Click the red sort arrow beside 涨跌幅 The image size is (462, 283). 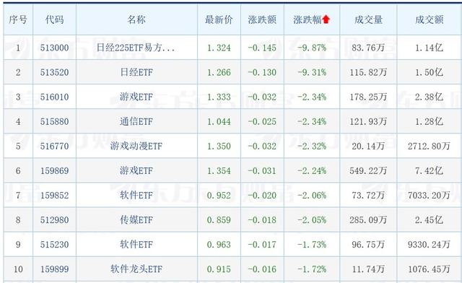point(326,19)
